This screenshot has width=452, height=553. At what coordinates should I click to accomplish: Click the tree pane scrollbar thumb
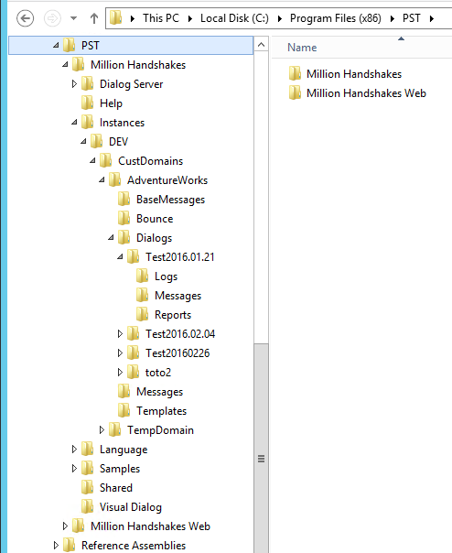point(261,448)
